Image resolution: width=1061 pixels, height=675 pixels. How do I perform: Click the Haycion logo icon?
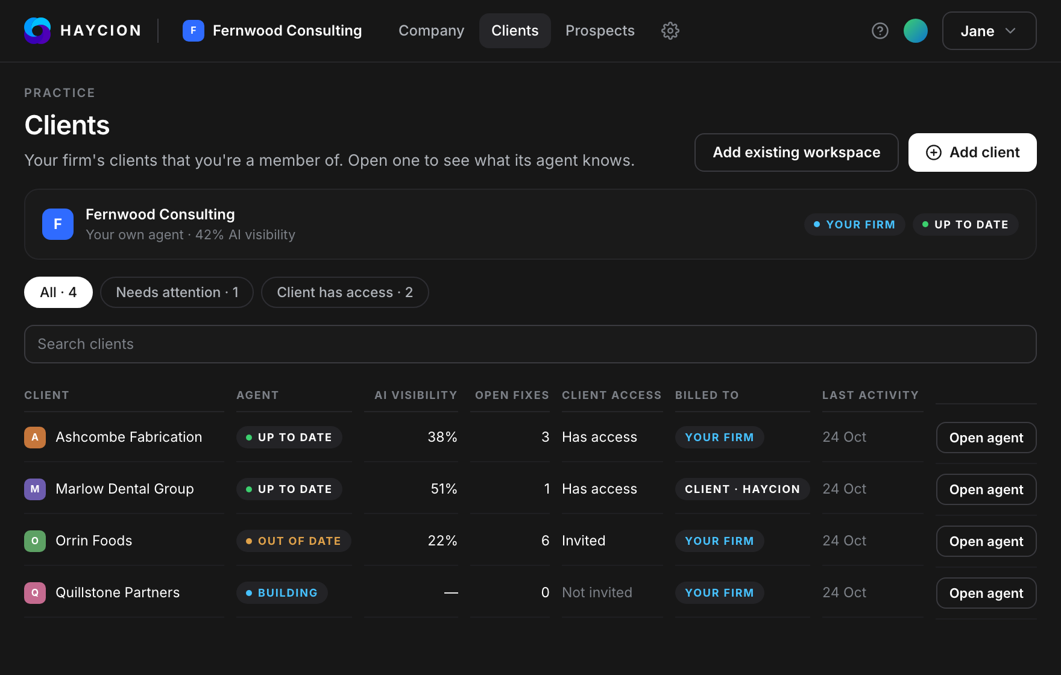pyautogui.click(x=37, y=31)
